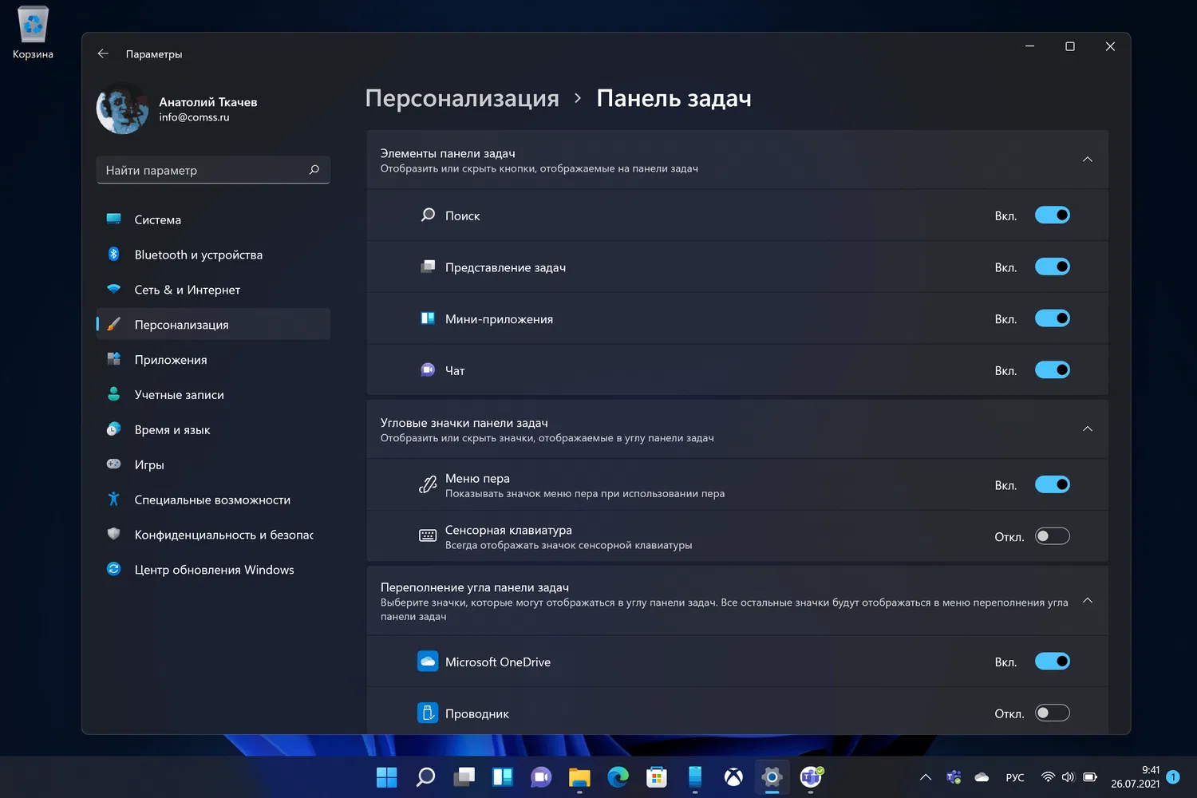Collapse the Переполнение угла панели задач section
The image size is (1197, 798).
(1087, 600)
